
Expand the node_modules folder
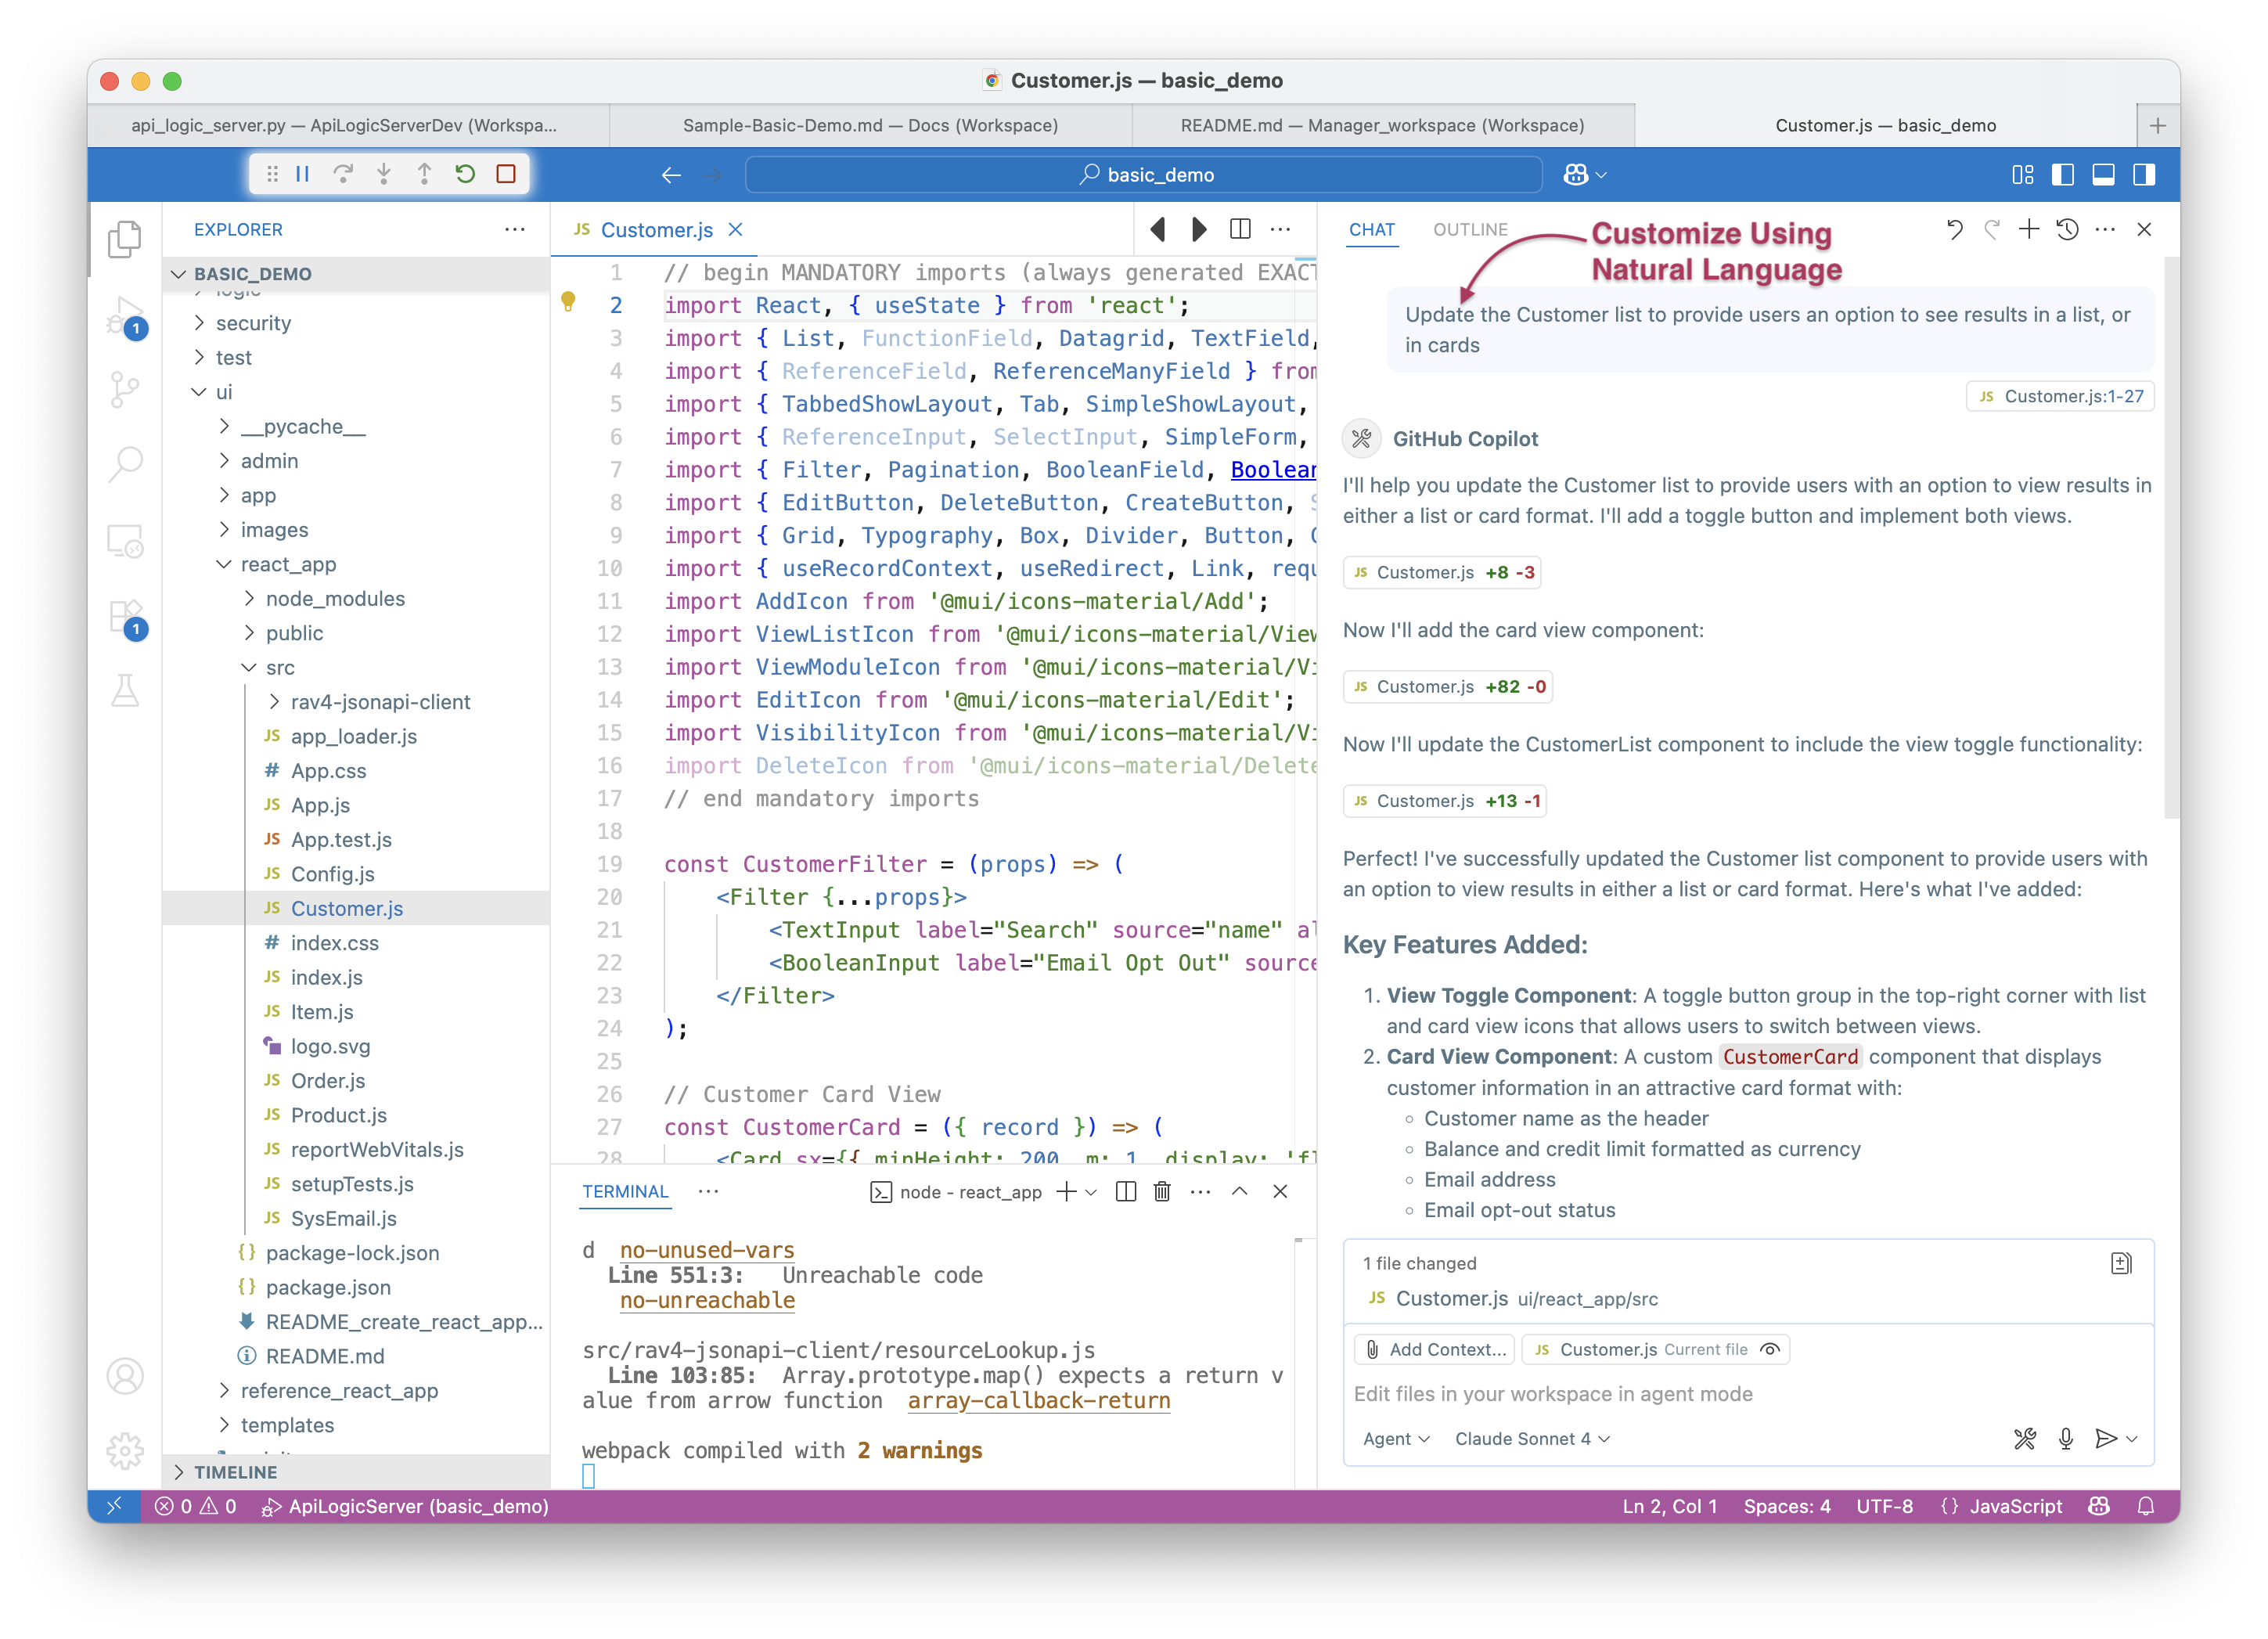356,598
